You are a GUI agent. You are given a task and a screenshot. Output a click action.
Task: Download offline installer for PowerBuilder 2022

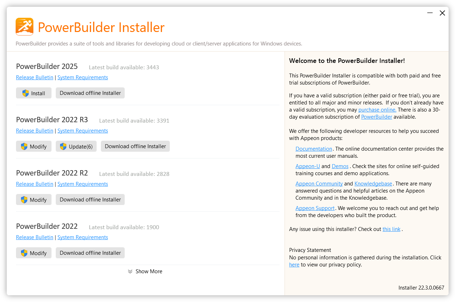pyautogui.click(x=90, y=253)
